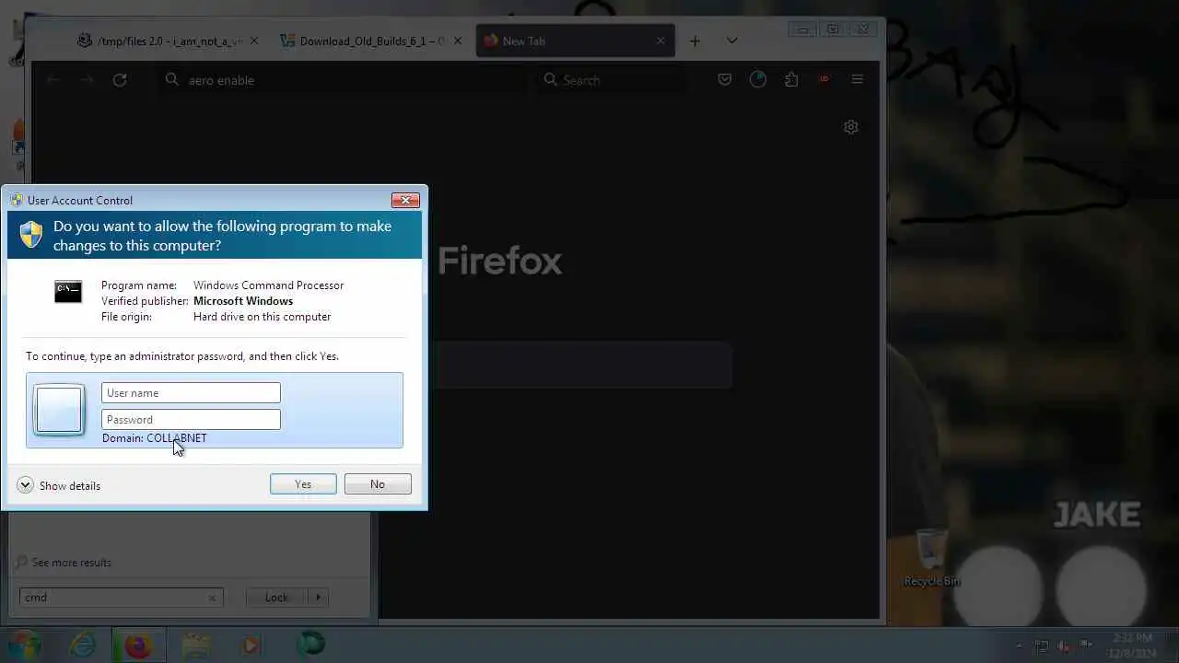Click the taskbar clock showing 2:33 PM
This screenshot has width=1179, height=663.
1132,645
